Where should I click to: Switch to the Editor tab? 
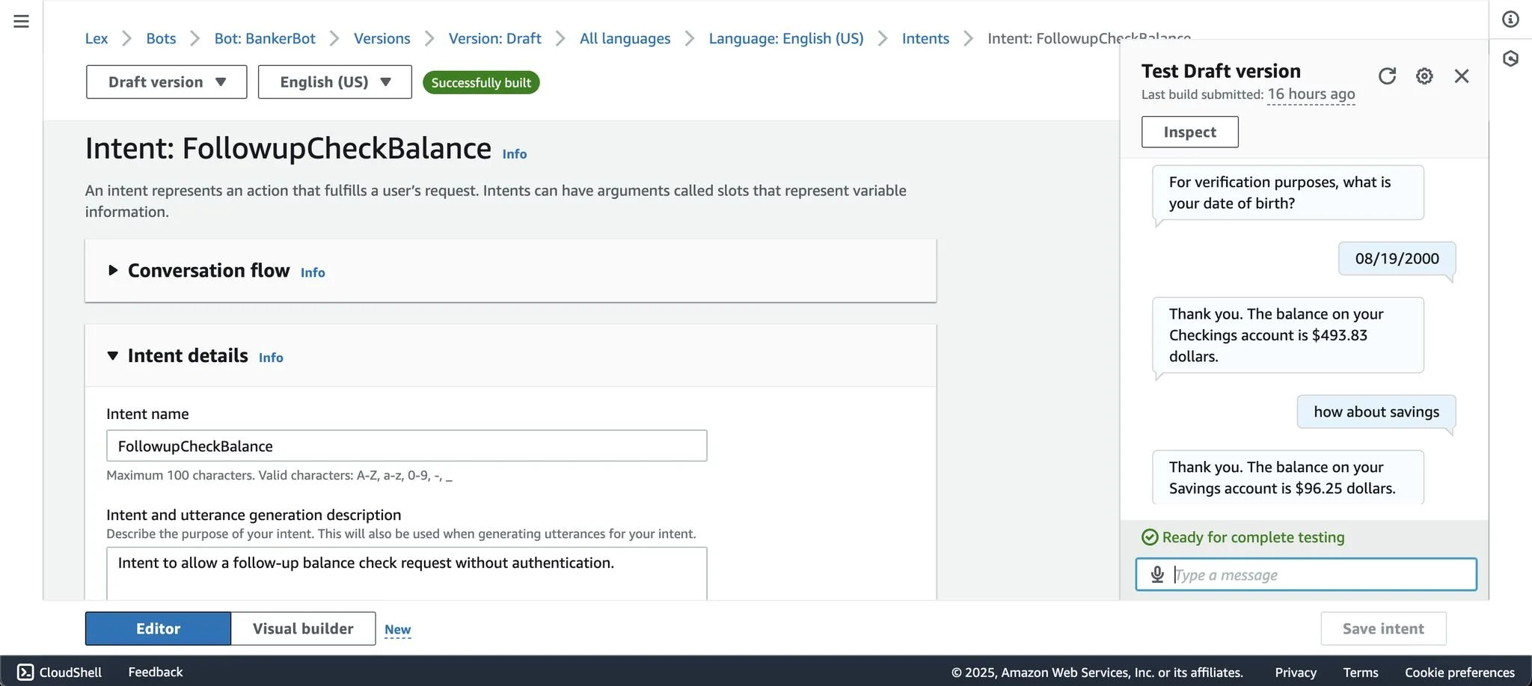click(158, 628)
